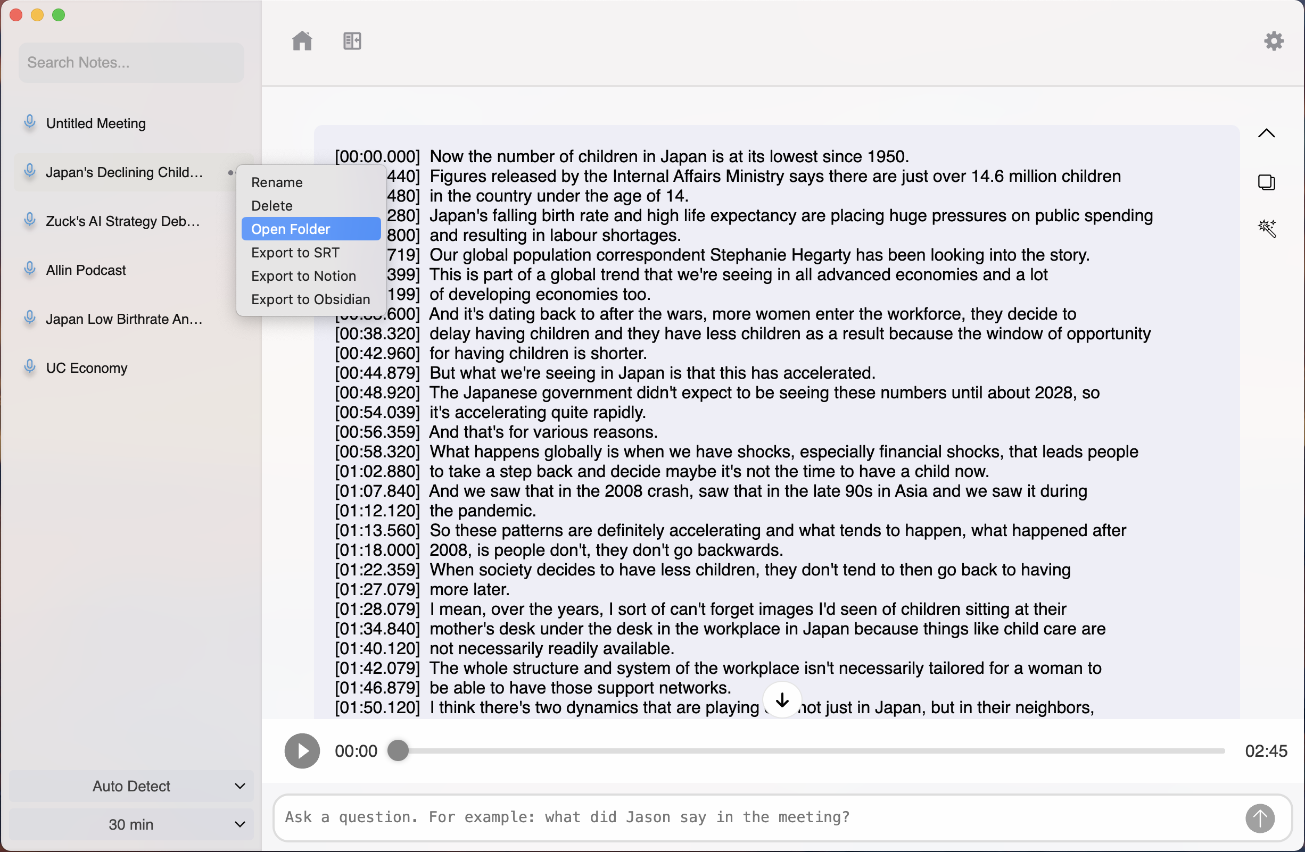The width and height of the screenshot is (1305, 852).
Task: Open settings via the gear icon
Action: (1274, 40)
